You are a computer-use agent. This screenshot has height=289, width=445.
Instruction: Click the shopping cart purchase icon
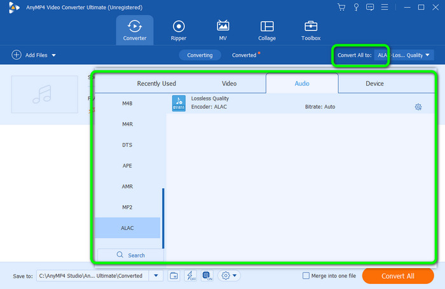click(341, 7)
